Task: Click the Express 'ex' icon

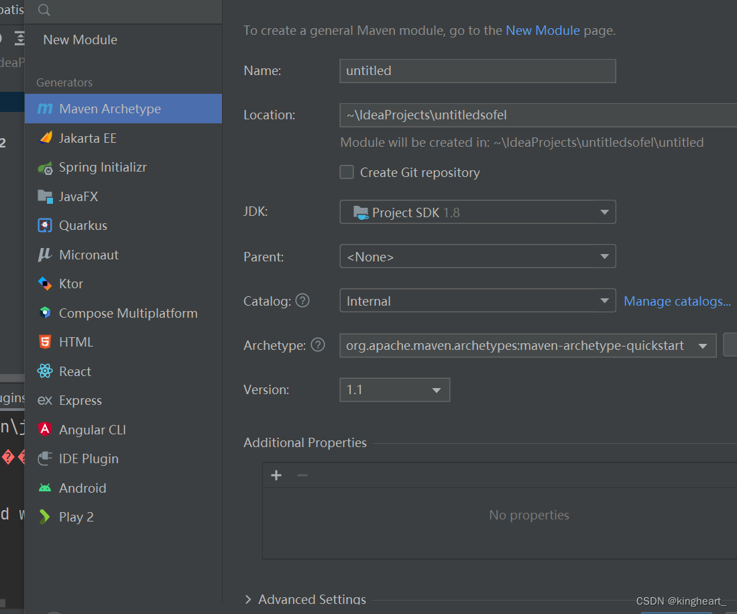Action: pos(45,401)
